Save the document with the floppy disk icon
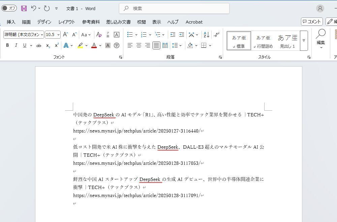The width and height of the screenshot is (337, 222). [24, 8]
